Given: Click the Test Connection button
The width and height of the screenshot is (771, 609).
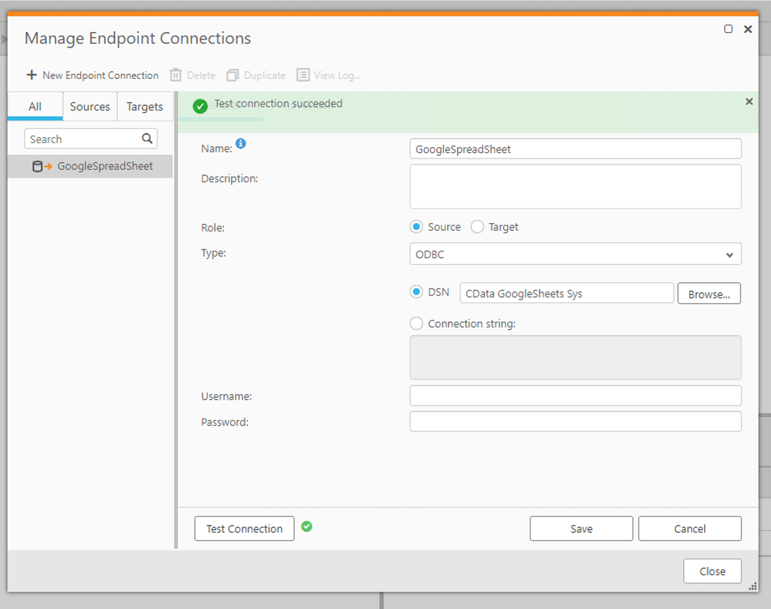Looking at the screenshot, I should [244, 528].
